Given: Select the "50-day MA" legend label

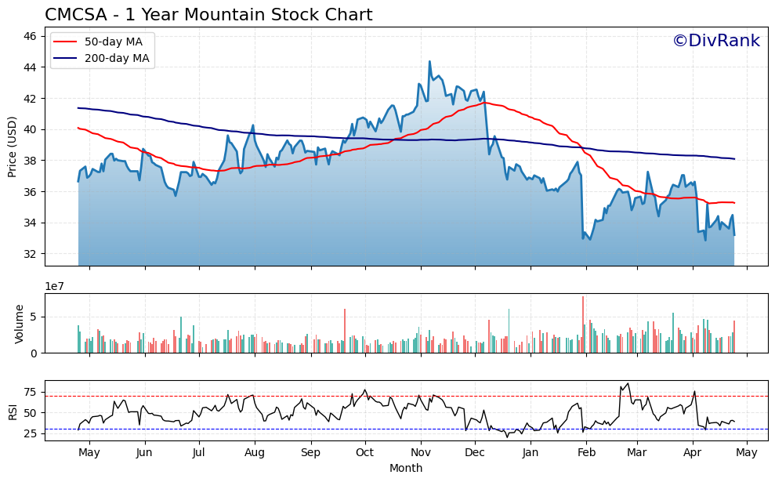Looking at the screenshot, I should [x=113, y=42].
